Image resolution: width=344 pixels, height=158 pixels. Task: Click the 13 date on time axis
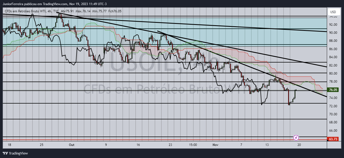(267, 145)
